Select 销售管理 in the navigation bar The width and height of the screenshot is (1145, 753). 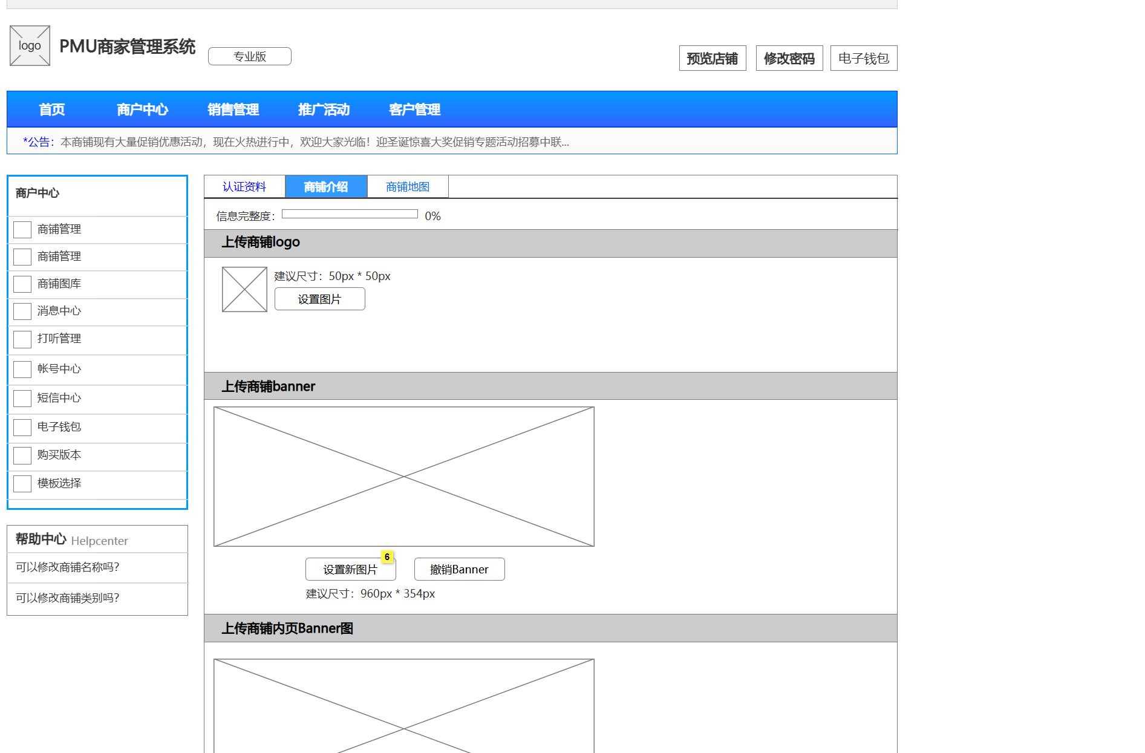tap(233, 109)
